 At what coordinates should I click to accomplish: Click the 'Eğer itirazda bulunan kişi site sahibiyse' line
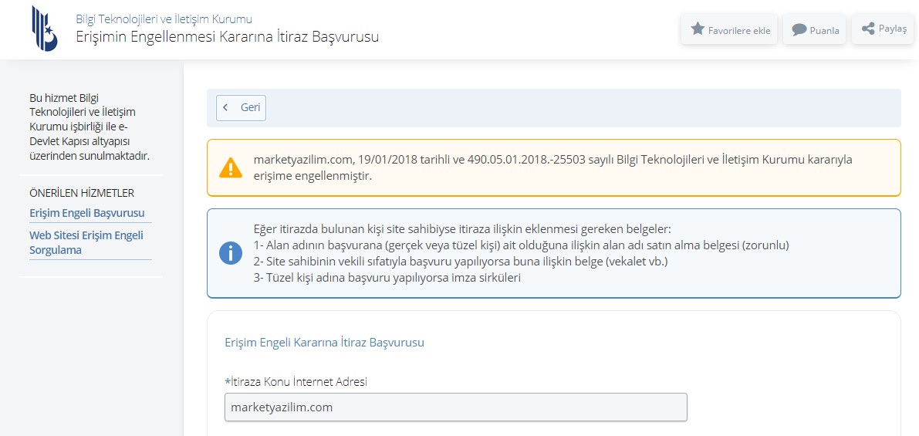[462, 228]
